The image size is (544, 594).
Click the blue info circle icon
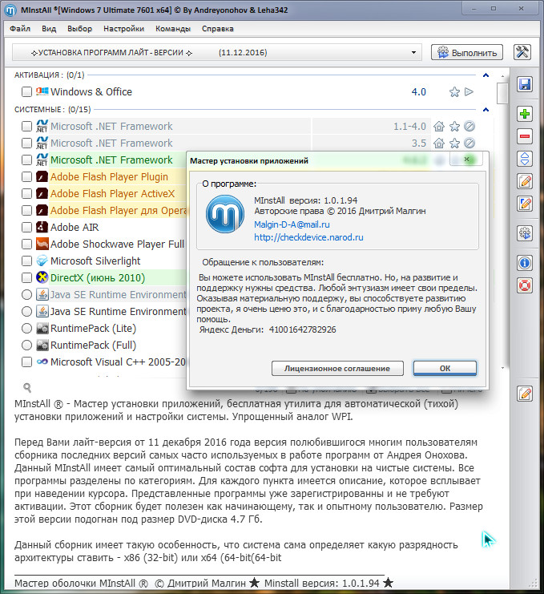(525, 263)
